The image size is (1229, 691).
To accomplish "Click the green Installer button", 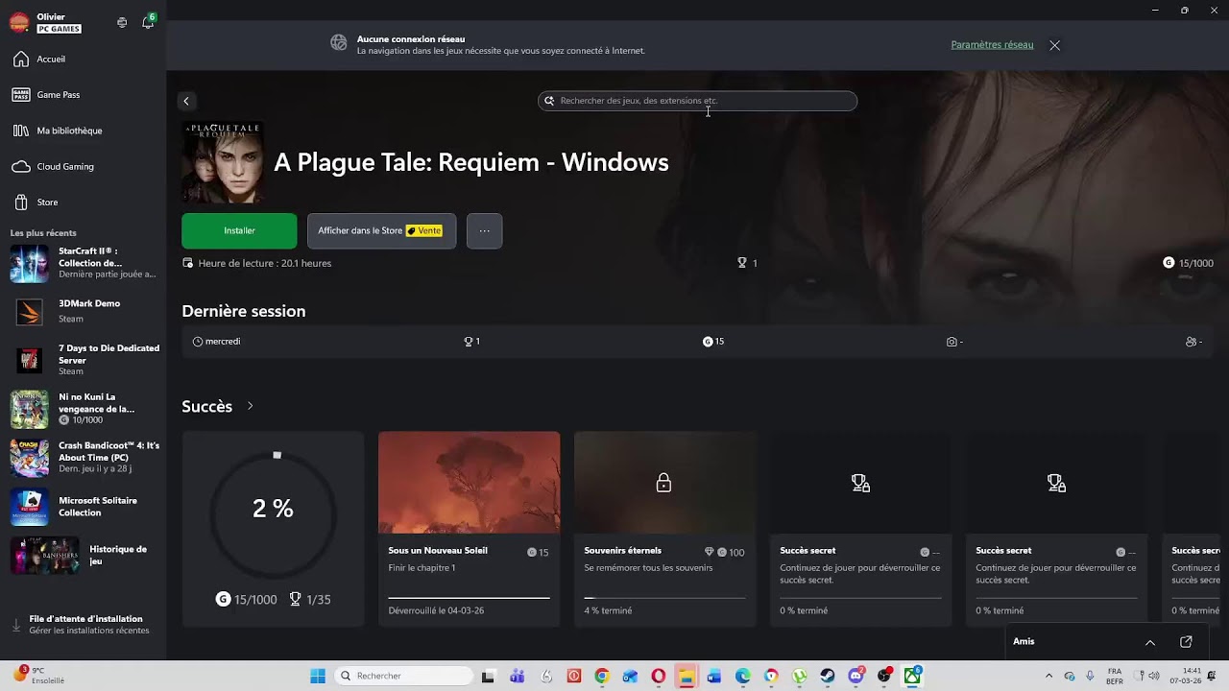I will tap(239, 230).
